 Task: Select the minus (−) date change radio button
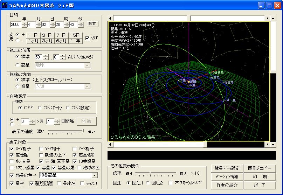pyautogui.click(x=18, y=41)
